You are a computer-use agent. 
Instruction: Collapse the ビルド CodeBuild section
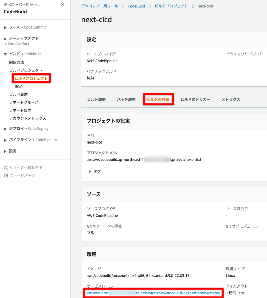pos(5,54)
